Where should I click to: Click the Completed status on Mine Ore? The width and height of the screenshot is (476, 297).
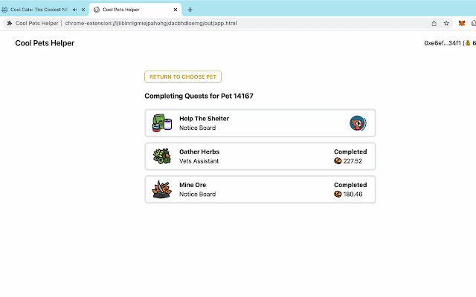pyautogui.click(x=350, y=185)
